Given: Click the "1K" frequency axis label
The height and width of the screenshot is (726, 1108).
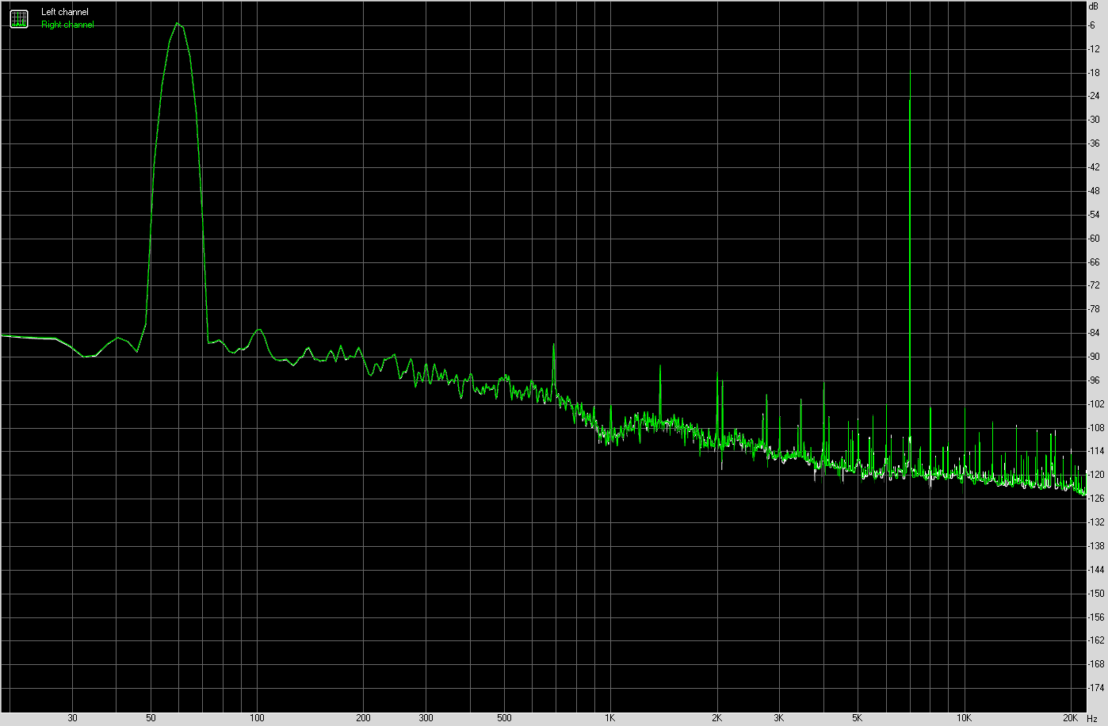Looking at the screenshot, I should point(609,718).
